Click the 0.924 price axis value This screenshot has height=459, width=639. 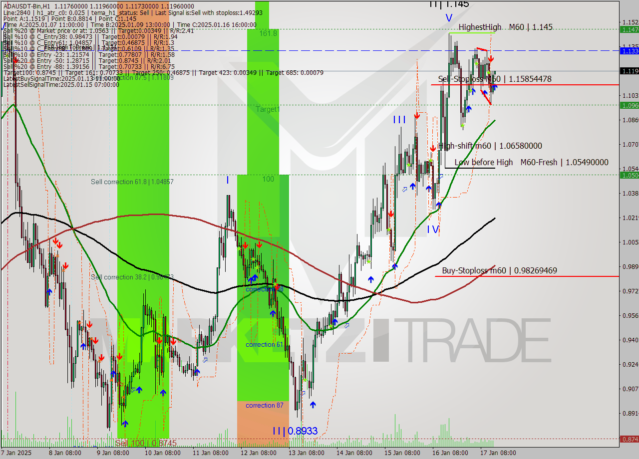[630, 364]
